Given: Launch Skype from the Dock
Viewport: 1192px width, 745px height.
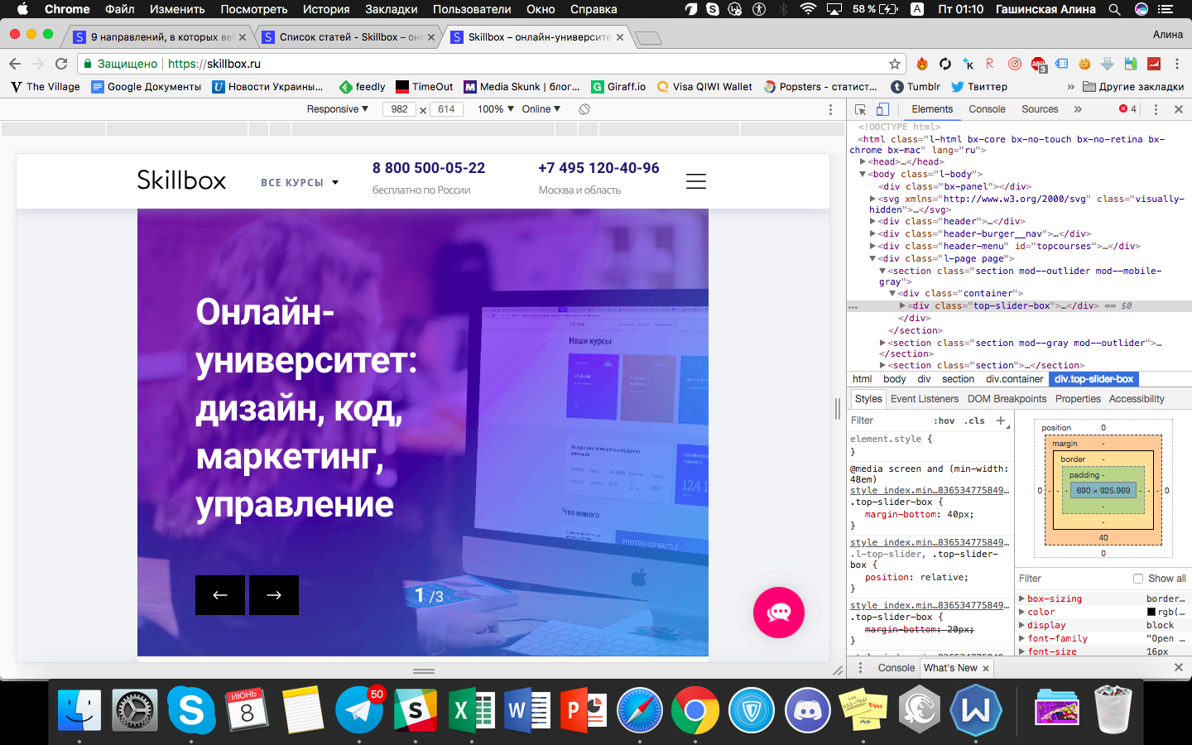Looking at the screenshot, I should (191, 709).
